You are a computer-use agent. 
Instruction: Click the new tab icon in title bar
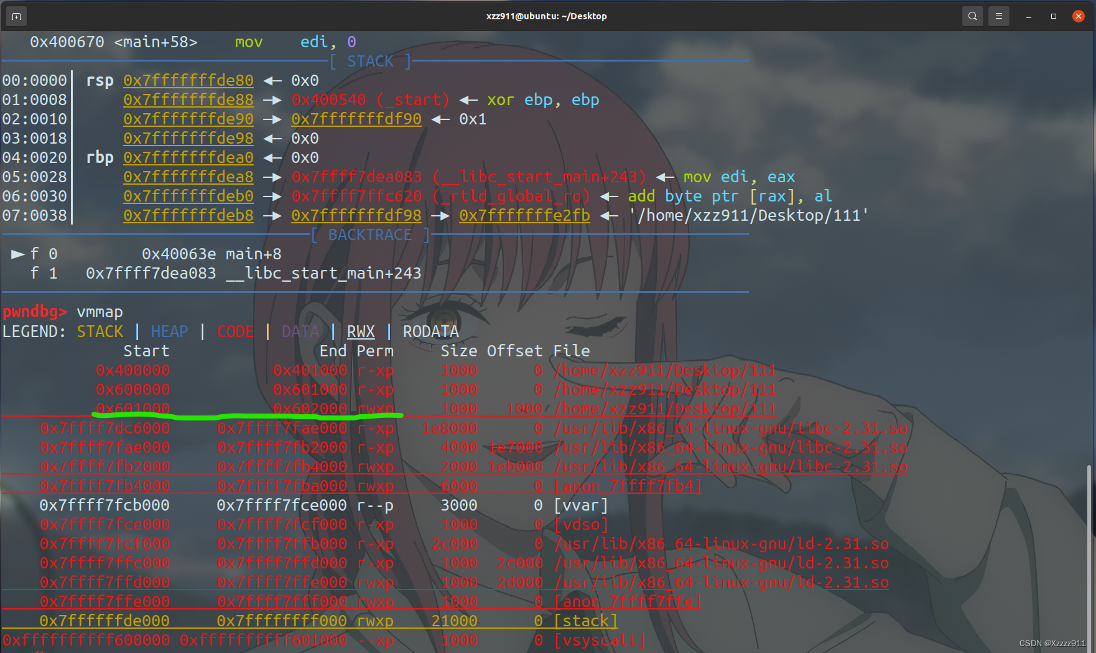point(16,16)
